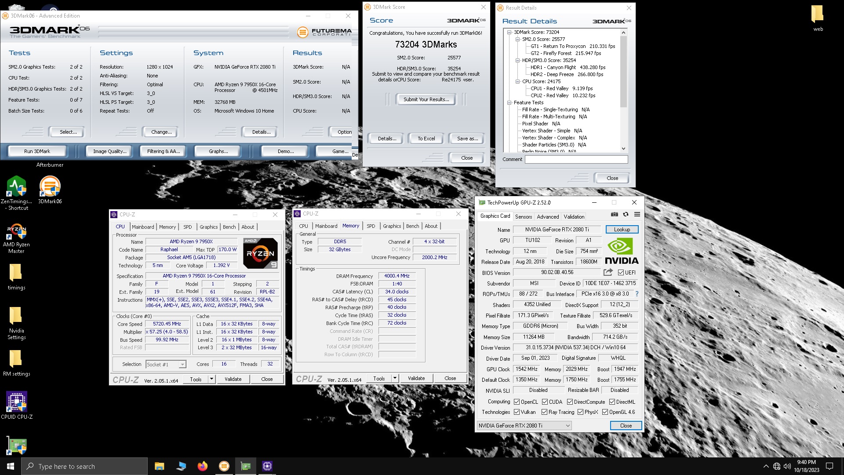Open Firefox from the taskbar
Screen dimensions: 844x475
click(x=202, y=466)
